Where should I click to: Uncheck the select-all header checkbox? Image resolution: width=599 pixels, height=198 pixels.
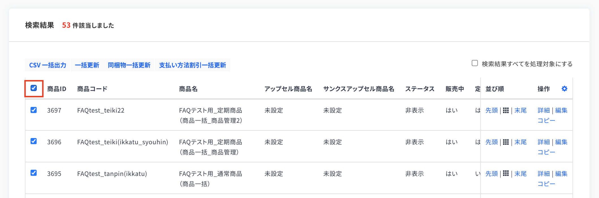point(34,88)
